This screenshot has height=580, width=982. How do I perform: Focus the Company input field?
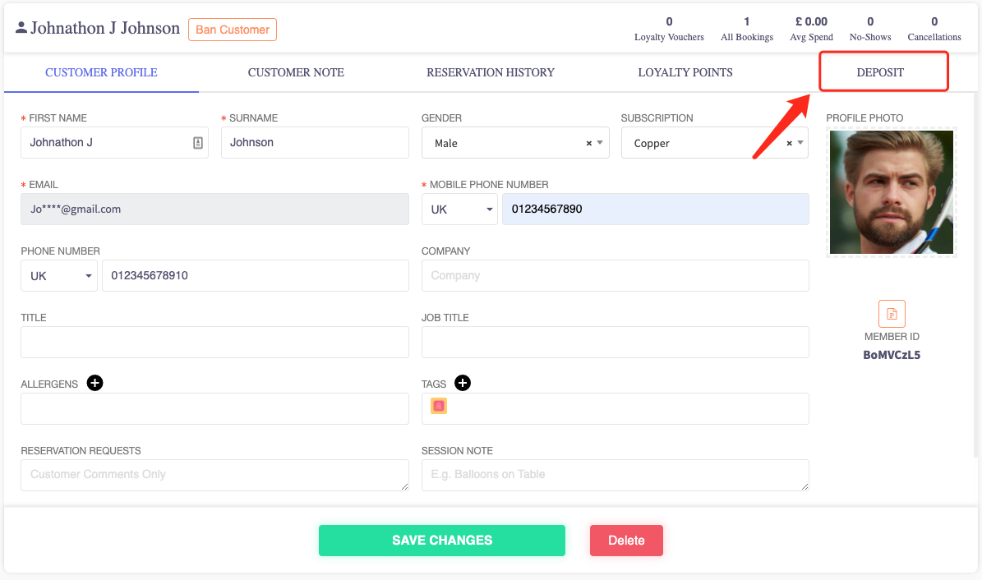(x=615, y=275)
